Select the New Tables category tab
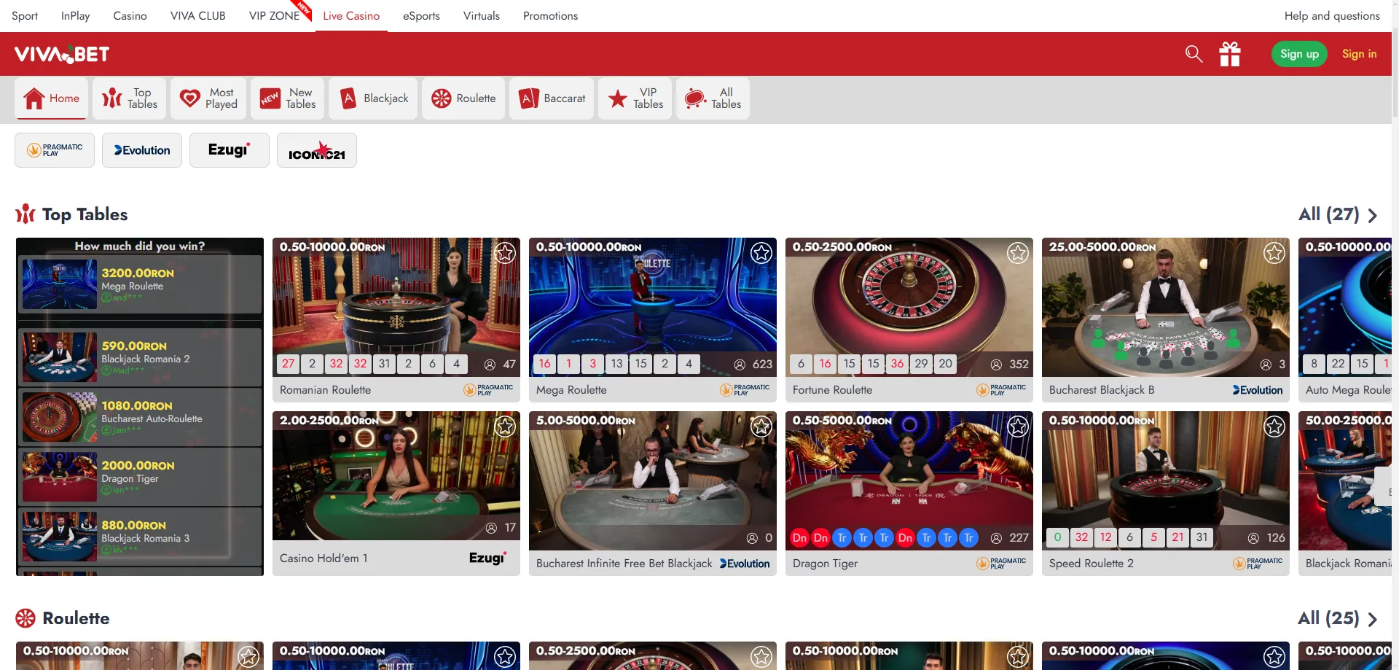 tap(288, 98)
